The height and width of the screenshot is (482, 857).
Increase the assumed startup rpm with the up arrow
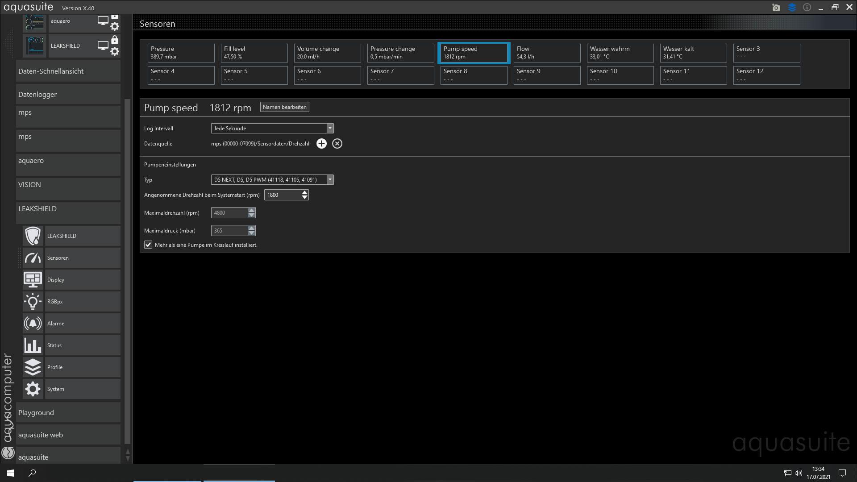(x=304, y=192)
